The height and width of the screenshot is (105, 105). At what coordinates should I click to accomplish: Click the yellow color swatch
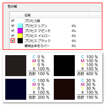(x=20, y=36)
